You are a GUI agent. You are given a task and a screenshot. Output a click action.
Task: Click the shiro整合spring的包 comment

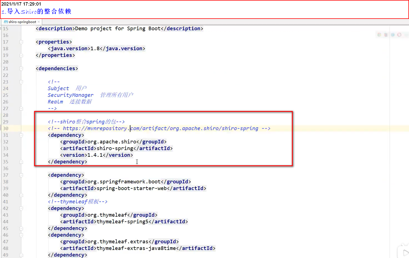(86, 122)
